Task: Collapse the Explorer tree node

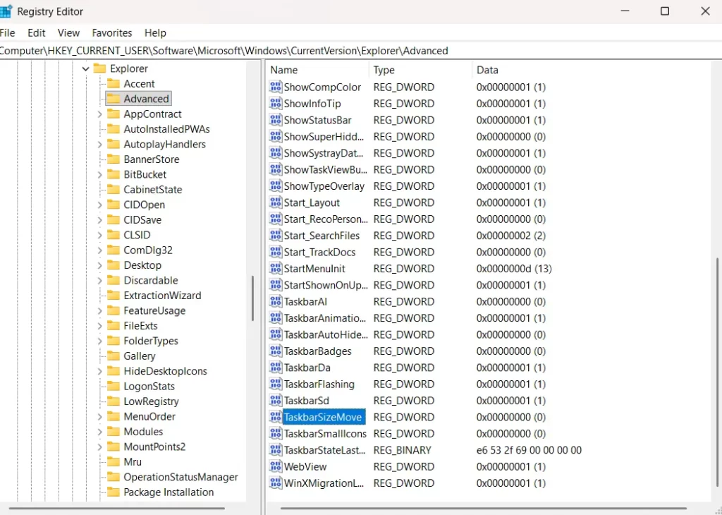Action: pos(85,68)
